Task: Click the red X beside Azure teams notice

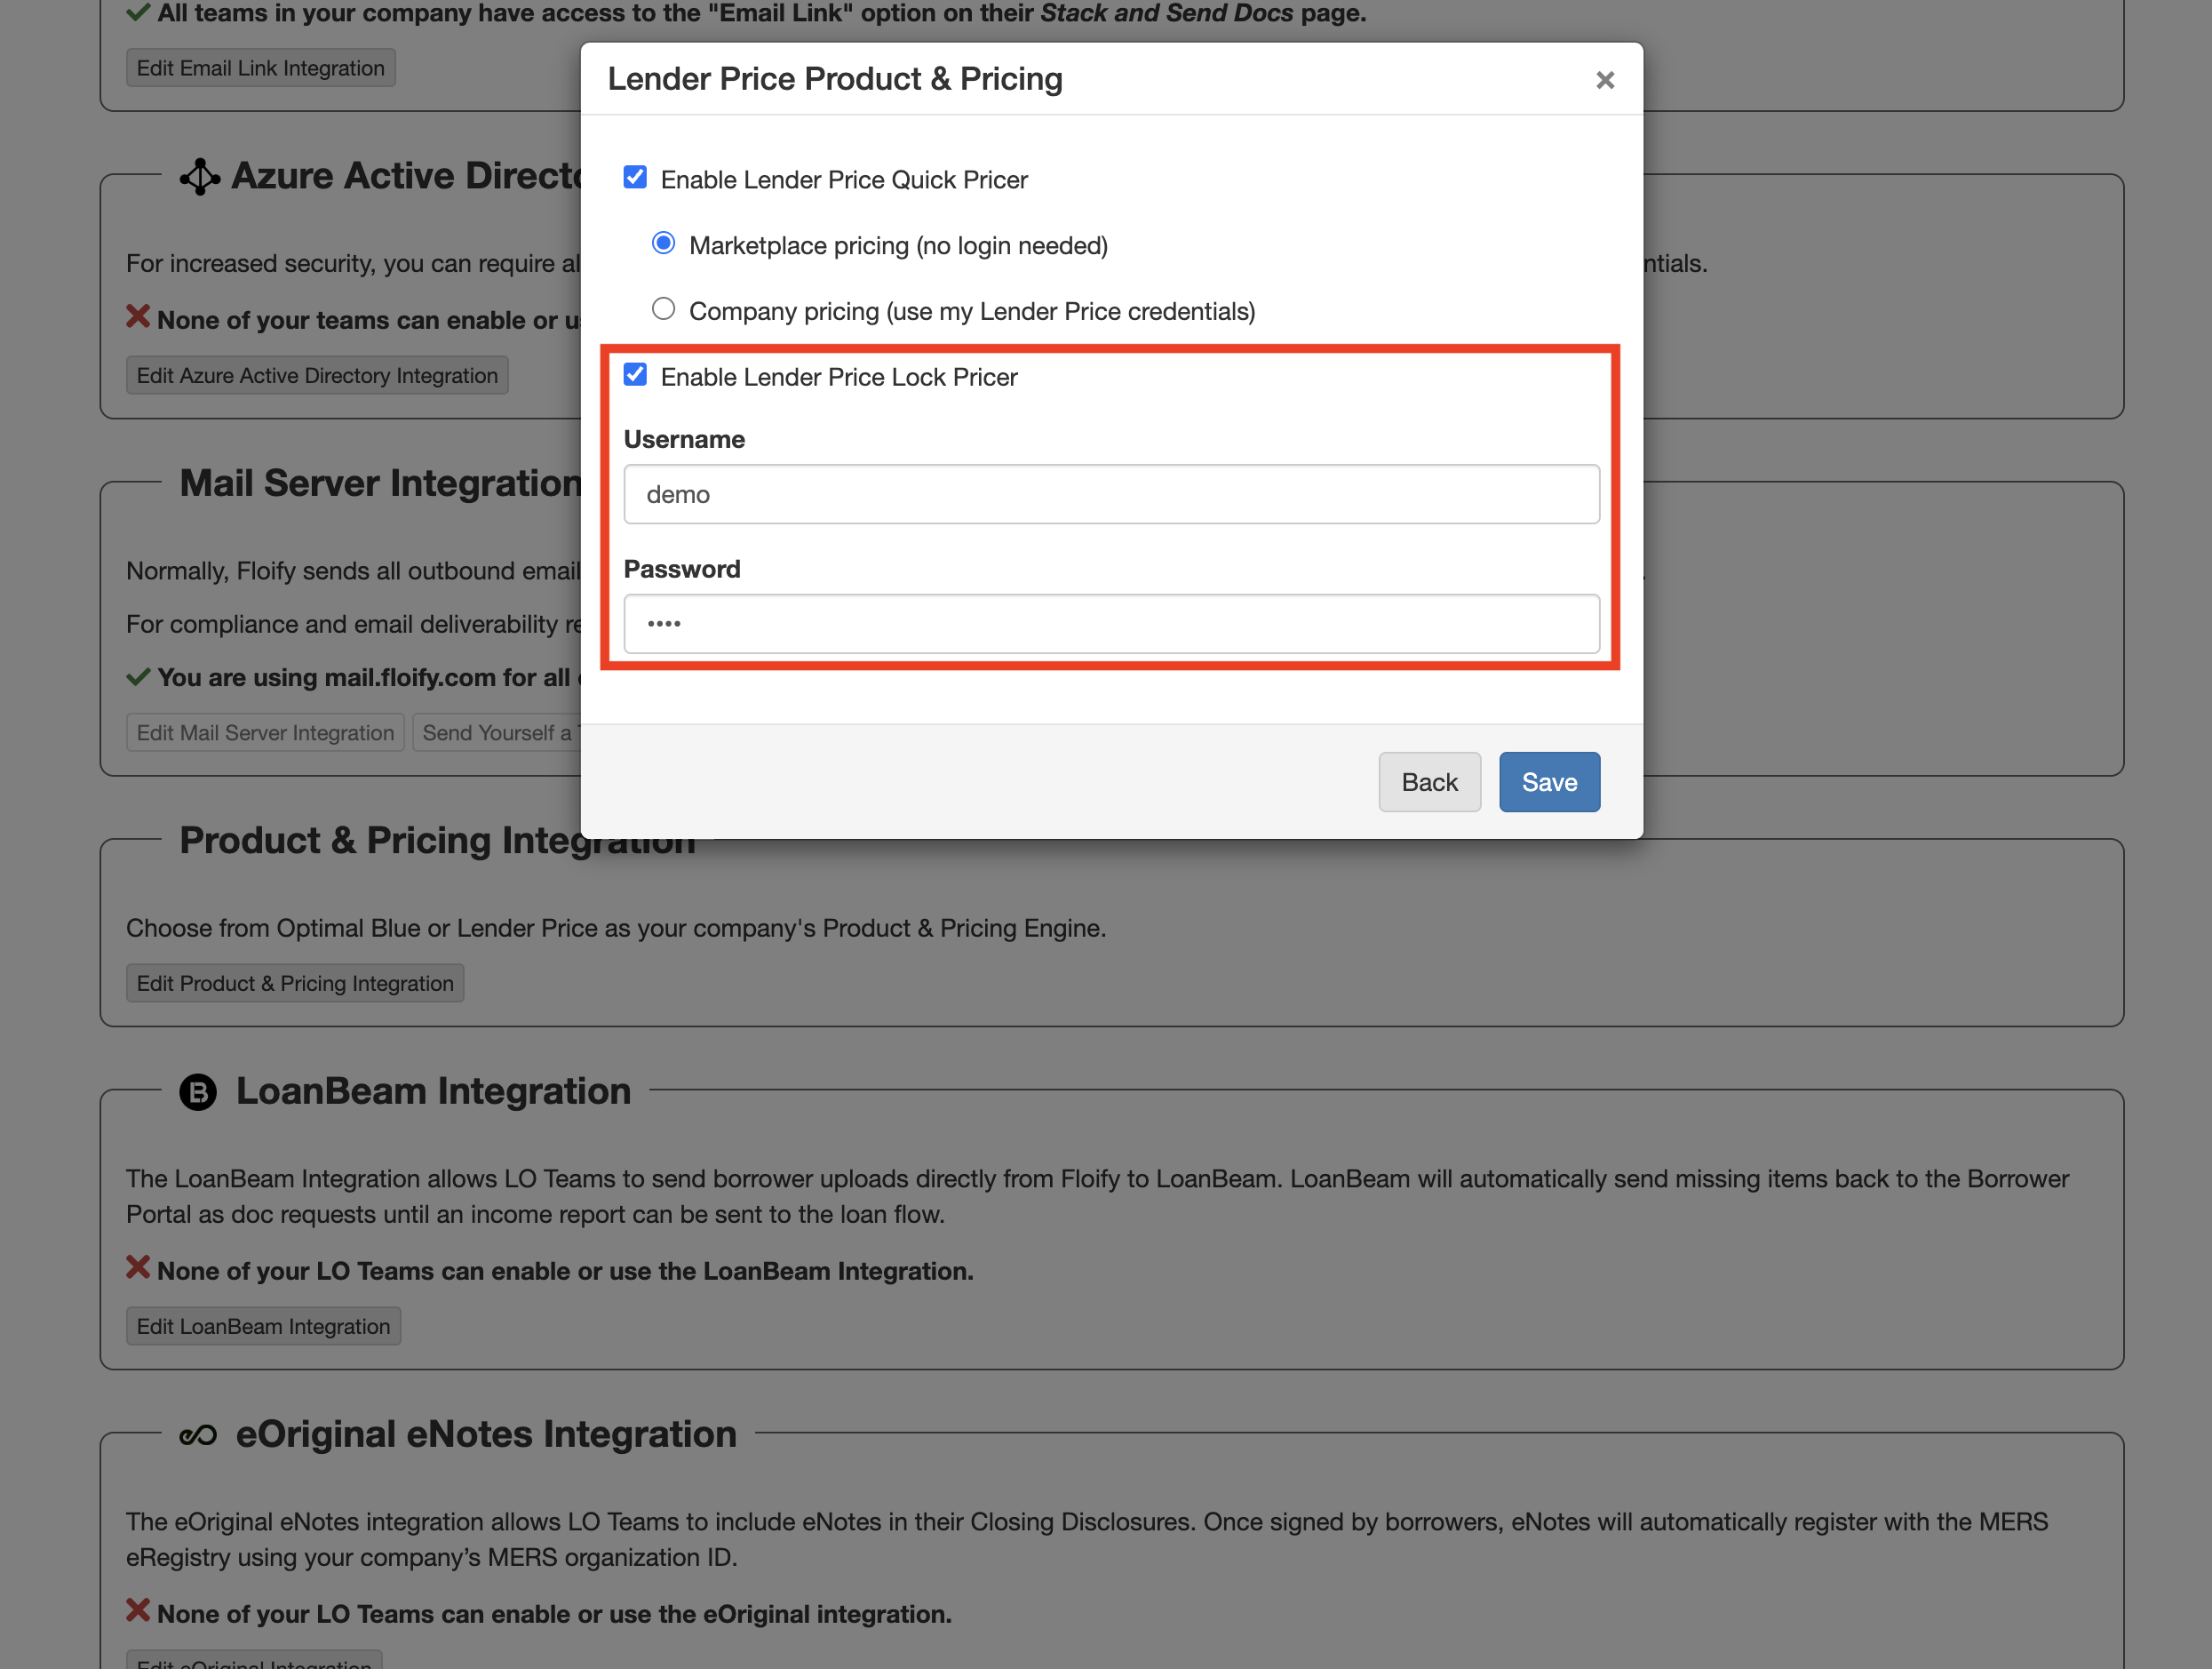Action: click(138, 317)
